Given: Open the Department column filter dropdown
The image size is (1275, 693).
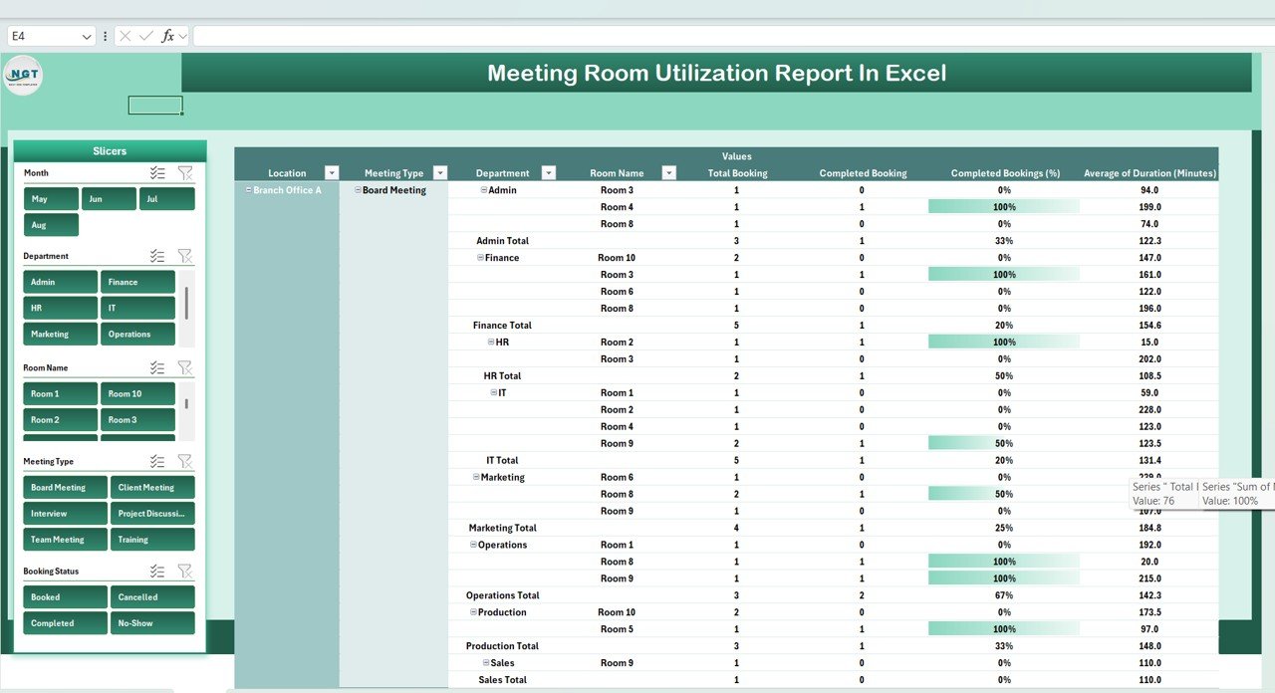Looking at the screenshot, I should click(x=547, y=171).
